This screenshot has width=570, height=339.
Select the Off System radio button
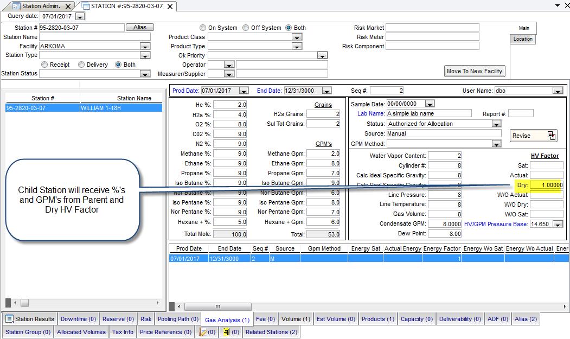click(x=246, y=28)
